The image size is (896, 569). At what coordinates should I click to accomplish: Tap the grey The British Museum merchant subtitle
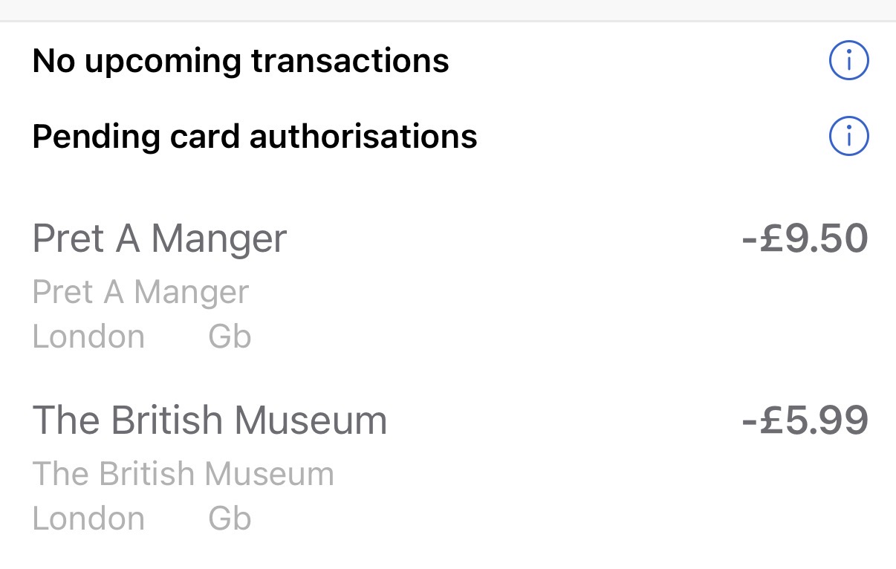pyautogui.click(x=183, y=474)
